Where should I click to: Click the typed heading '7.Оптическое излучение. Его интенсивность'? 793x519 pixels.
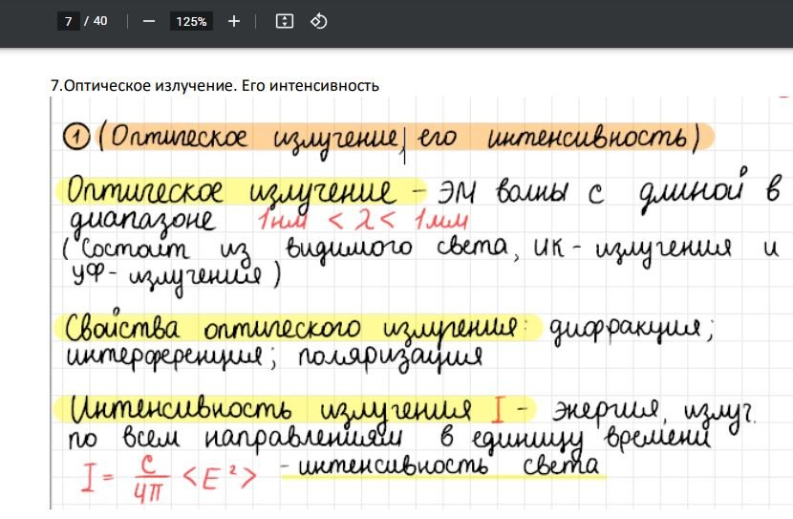point(214,86)
